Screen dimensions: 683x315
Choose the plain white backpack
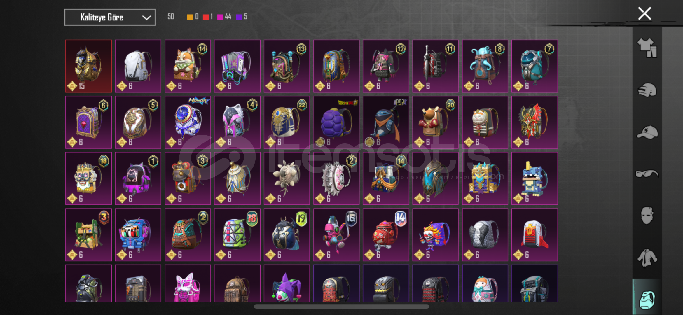[138, 66]
